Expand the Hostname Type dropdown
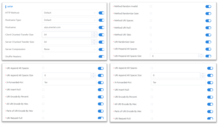This screenshot has height=124, width=219. (x=69, y=20)
